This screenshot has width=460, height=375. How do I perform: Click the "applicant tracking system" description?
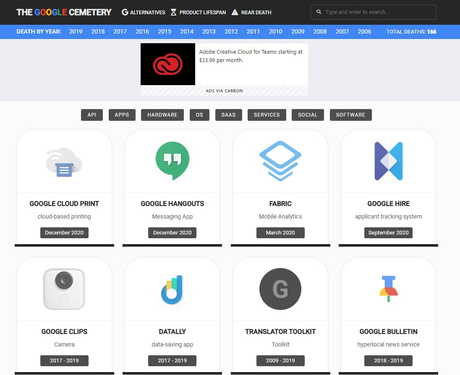(388, 217)
